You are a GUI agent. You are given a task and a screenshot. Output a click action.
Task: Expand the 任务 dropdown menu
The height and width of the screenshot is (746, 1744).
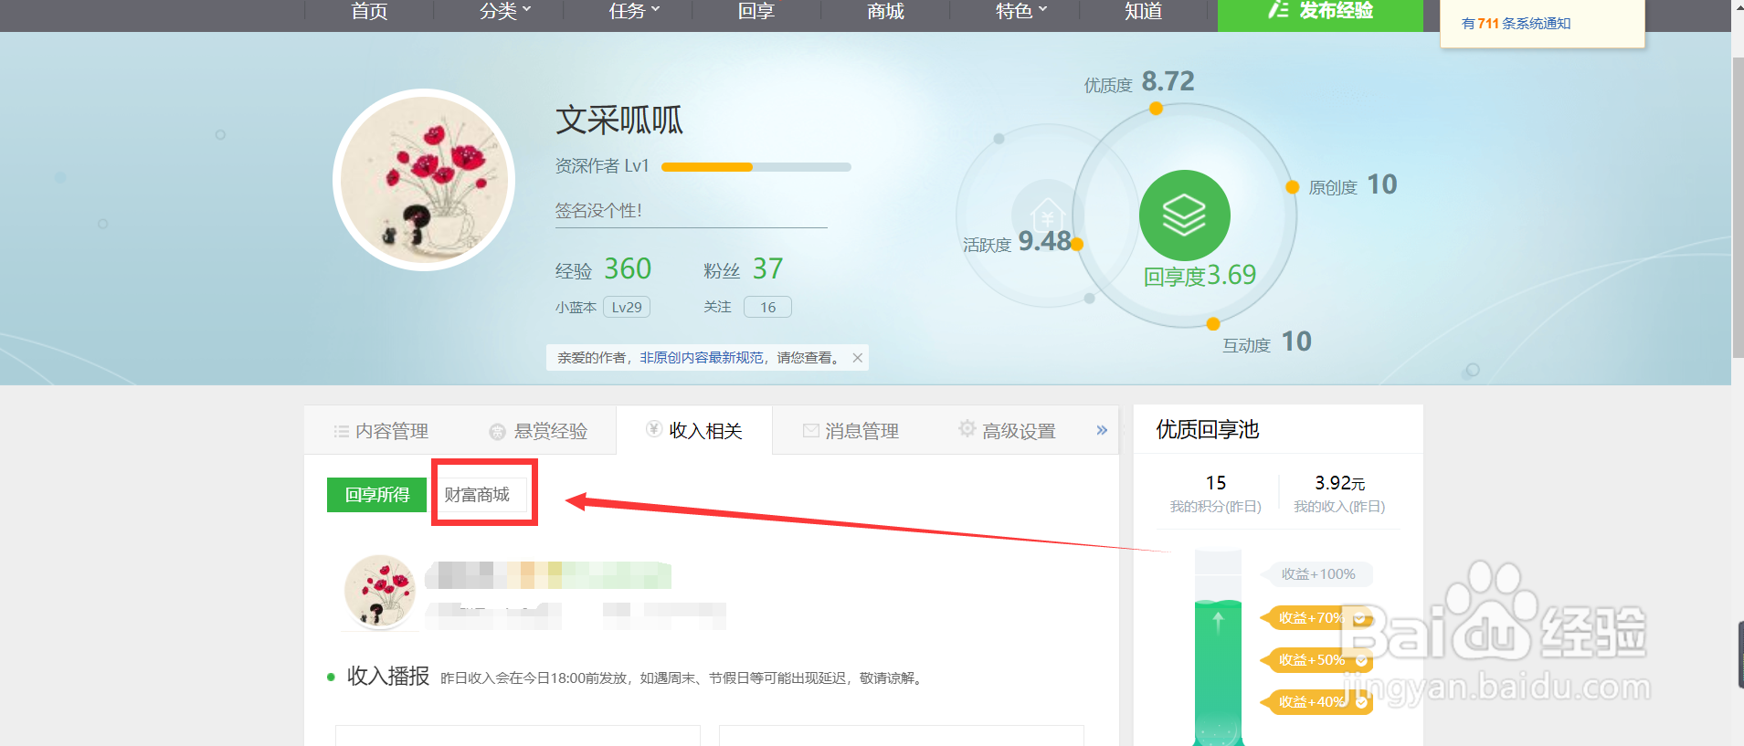(633, 11)
